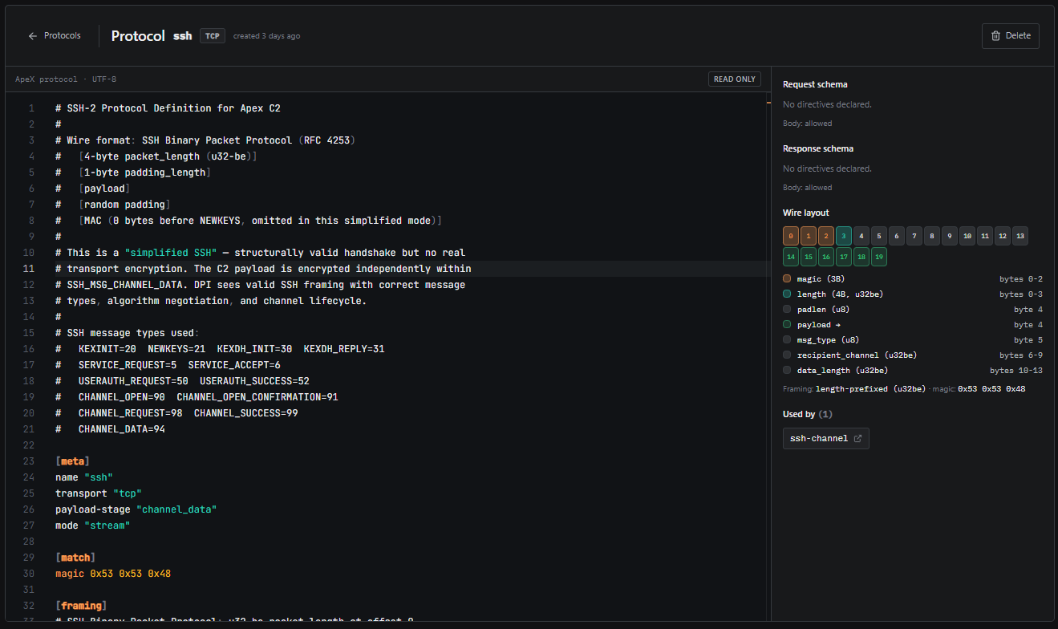This screenshot has width=1058, height=629.
Task: Click the TCP transport badge
Action: click(x=213, y=36)
